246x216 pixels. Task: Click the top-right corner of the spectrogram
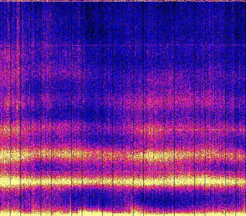click(244, 2)
